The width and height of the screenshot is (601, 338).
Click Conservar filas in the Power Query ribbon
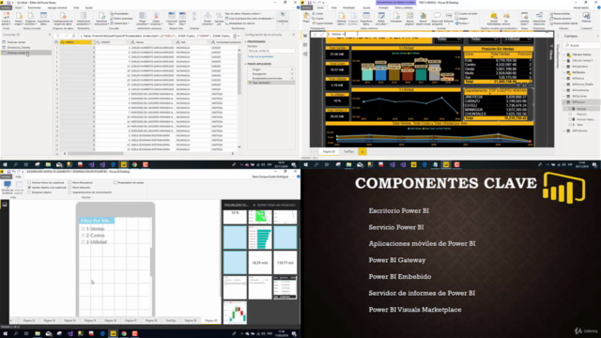click(x=172, y=19)
